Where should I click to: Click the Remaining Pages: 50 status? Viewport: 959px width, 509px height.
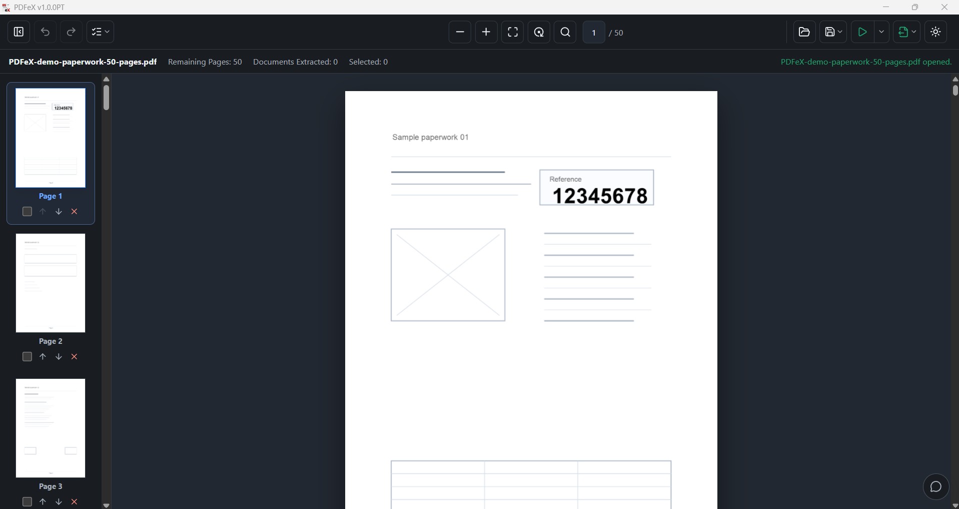coord(205,62)
